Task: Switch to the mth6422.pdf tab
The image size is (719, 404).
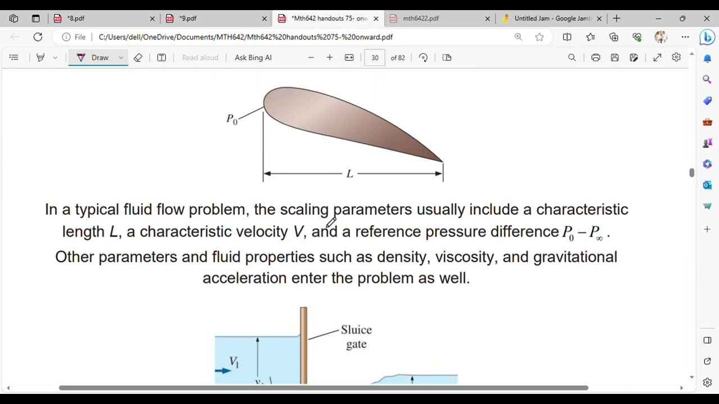Action: pyautogui.click(x=439, y=19)
